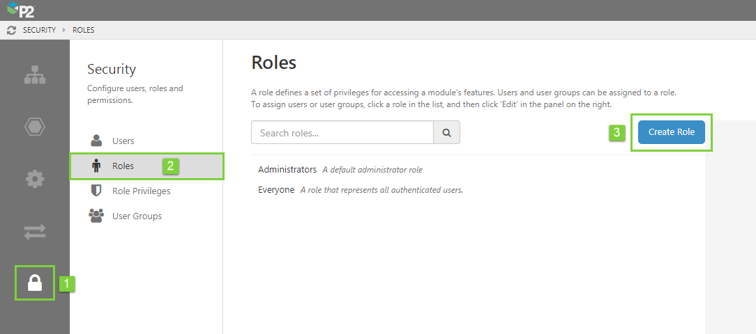Image resolution: width=756 pixels, height=334 pixels.
Task: Open the gear settings sidebar icon
Action: (34, 180)
